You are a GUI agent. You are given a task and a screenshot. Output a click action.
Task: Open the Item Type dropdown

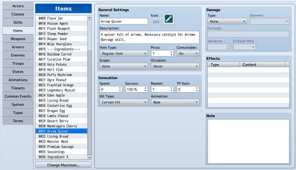point(123,54)
